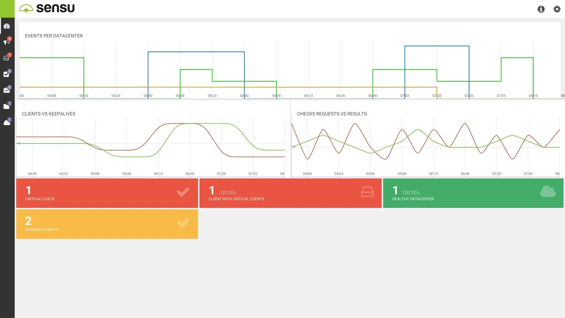Open Clients via the server drive sidebar icon
The width and height of the screenshot is (565, 318).
click(7, 58)
